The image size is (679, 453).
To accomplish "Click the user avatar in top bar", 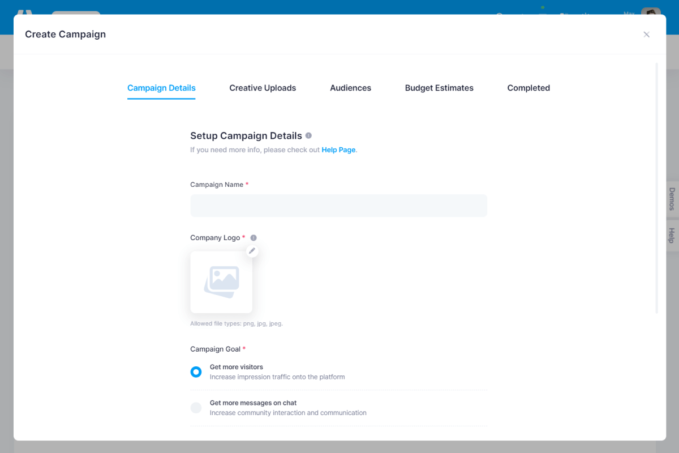I will [651, 11].
